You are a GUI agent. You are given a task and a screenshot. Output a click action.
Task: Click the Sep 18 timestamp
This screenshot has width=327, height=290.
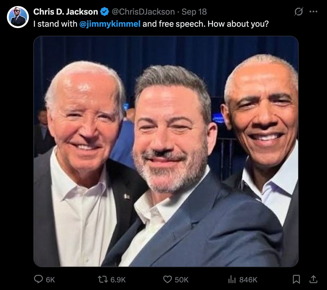pyautogui.click(x=194, y=12)
